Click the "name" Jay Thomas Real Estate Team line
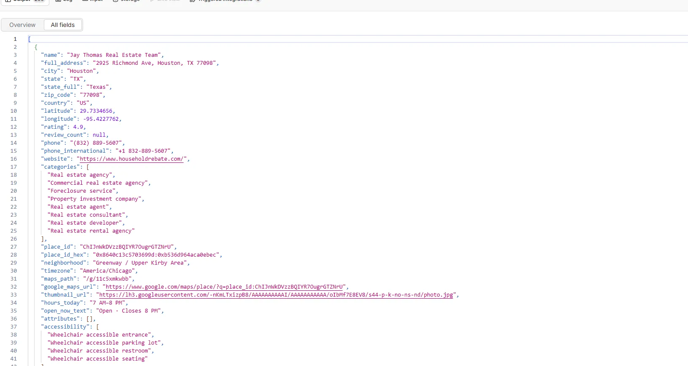 [x=102, y=55]
